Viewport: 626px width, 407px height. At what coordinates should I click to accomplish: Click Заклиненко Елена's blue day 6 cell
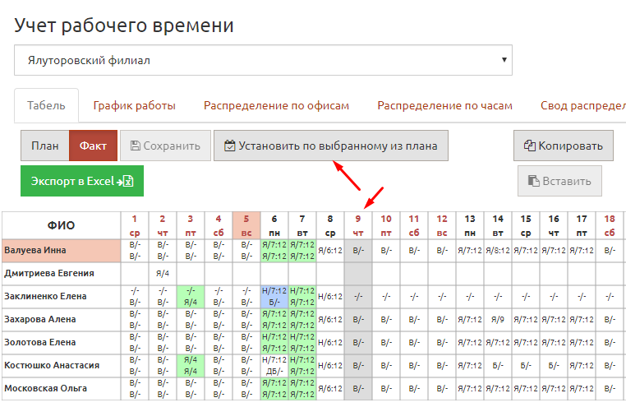[274, 297]
